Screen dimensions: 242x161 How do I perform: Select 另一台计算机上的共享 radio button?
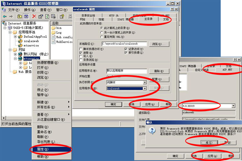pyautogui.click(x=101, y=33)
